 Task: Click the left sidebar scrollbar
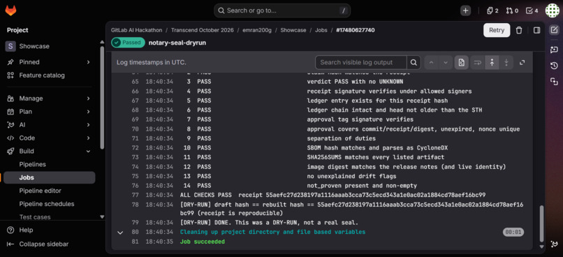102,97
